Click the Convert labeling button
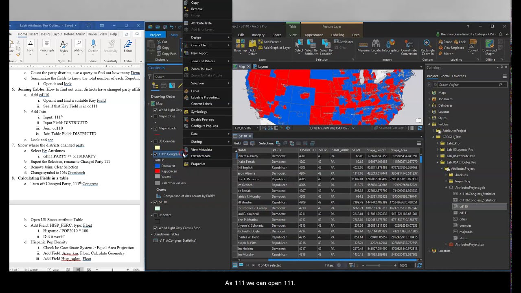Image resolution: width=521 pixels, height=293 pixels. (x=473, y=46)
